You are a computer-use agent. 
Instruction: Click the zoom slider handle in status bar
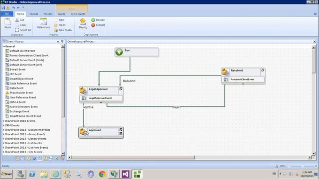point(303,166)
